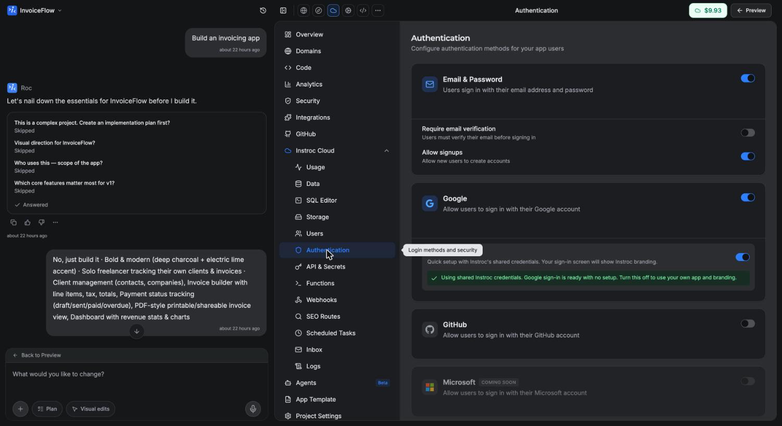Screen dimensions: 782x426
Task: Click the Microsoft sign-in toggle
Action: click(748, 381)
